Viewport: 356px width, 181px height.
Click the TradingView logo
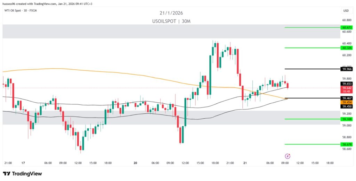(x=22, y=173)
